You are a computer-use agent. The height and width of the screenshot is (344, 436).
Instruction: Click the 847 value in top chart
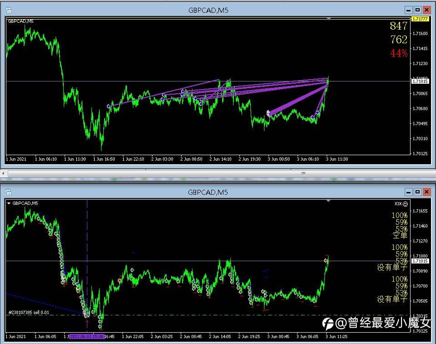click(399, 26)
